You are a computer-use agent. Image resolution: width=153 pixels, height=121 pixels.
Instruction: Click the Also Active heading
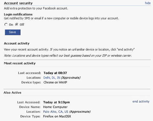13,93
